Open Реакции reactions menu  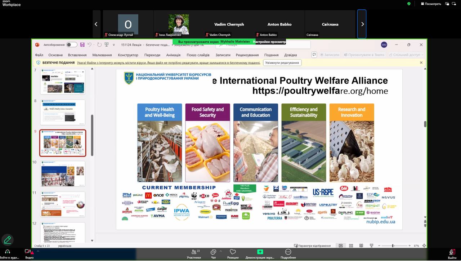click(x=233, y=254)
